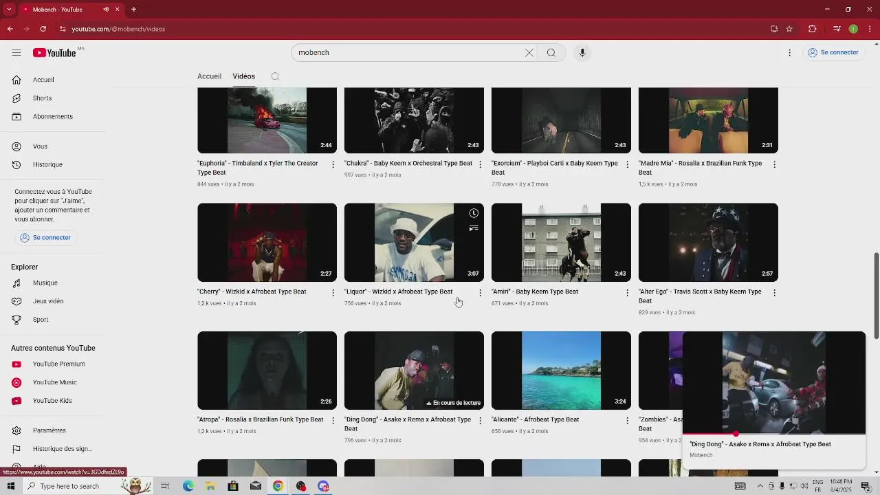
Task: Show hidden system tray icons
Action: point(760,486)
